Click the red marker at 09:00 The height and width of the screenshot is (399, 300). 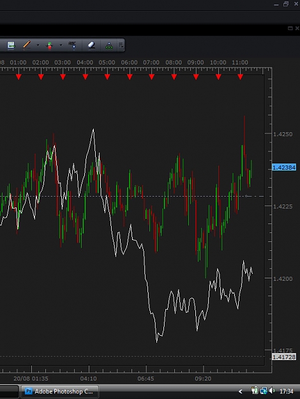196,77
